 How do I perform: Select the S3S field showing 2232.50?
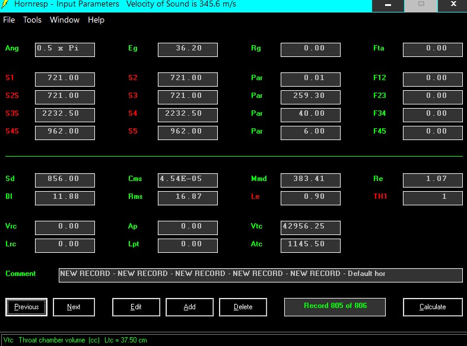(65, 115)
